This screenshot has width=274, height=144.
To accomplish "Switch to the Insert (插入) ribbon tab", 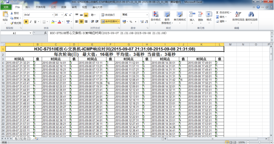I will tap(28, 7).
